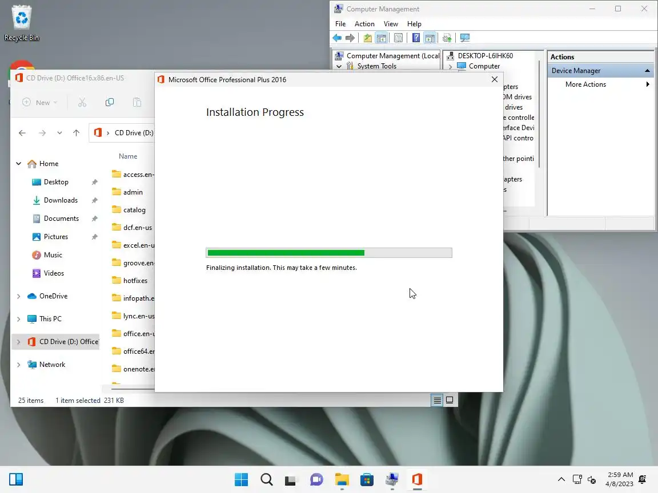Open recent locations dropdown in File Explorer
658x493 pixels.
tap(59, 133)
